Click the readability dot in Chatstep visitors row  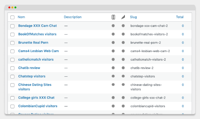click(123, 76)
